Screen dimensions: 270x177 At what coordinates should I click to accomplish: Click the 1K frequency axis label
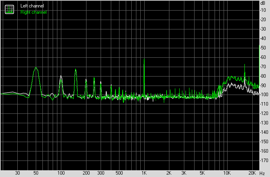pos(144,173)
